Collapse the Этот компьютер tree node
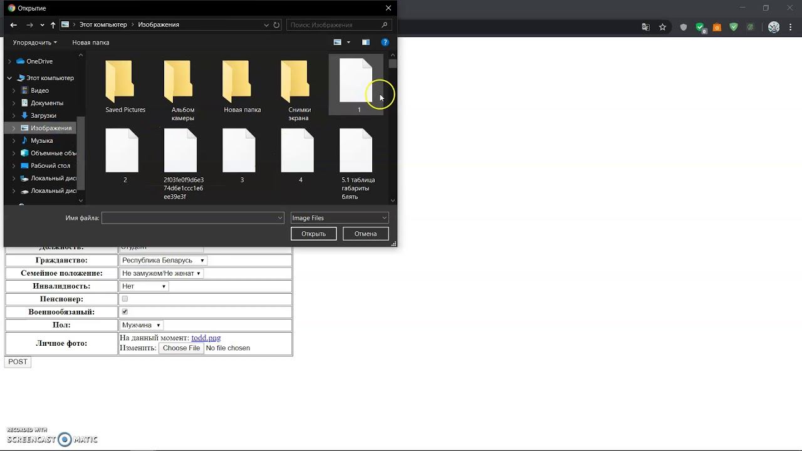The width and height of the screenshot is (802, 451). pyautogui.click(x=9, y=78)
